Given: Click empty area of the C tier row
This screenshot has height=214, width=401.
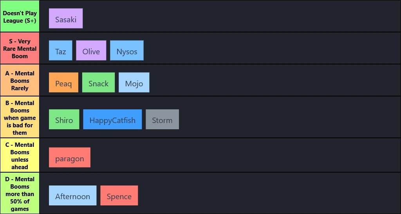Looking at the screenshot, I should 243,155.
